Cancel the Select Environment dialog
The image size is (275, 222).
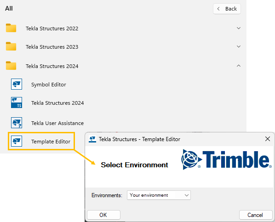coord(256,215)
